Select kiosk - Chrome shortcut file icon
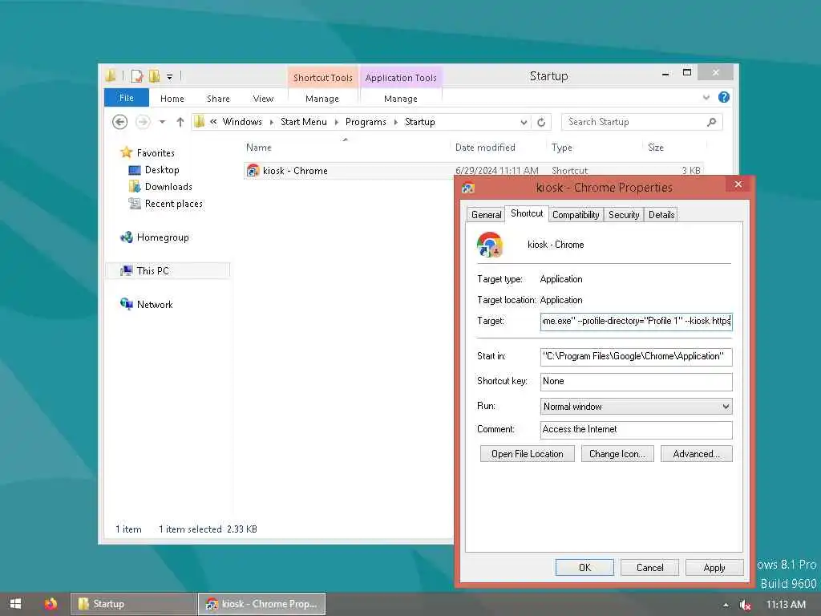The image size is (821, 616). pyautogui.click(x=253, y=171)
